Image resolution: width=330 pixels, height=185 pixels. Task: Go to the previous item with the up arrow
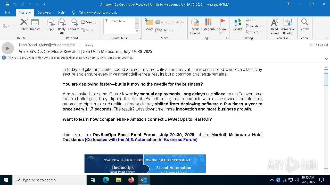pos(30,4)
